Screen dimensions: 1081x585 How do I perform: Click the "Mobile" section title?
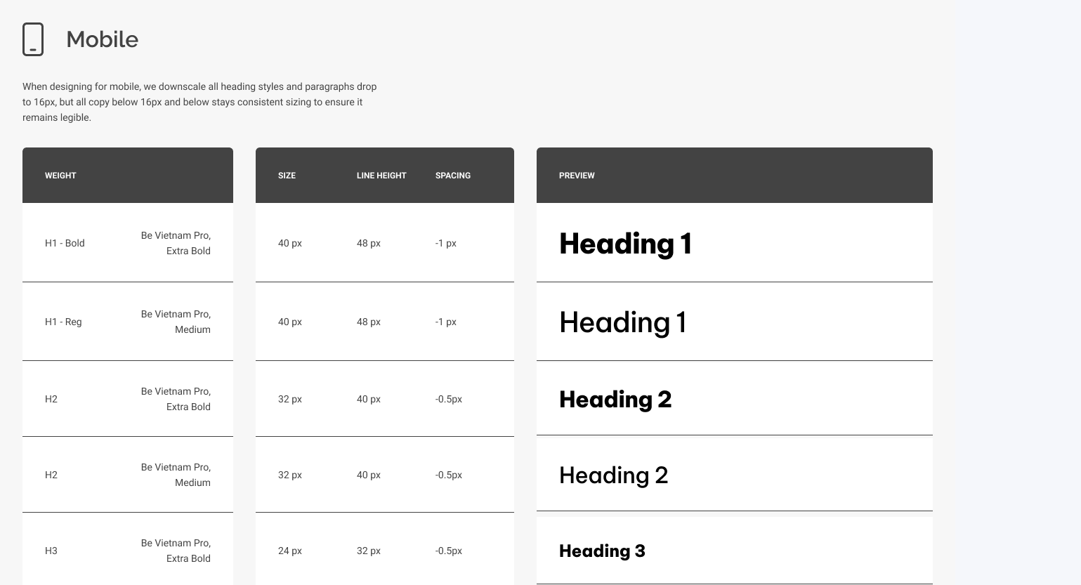point(102,39)
